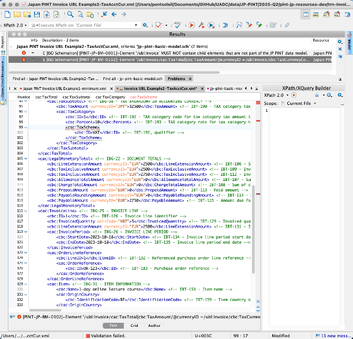Switch to Grid editing mode
The image size is (353, 339).
[x=134, y=326]
